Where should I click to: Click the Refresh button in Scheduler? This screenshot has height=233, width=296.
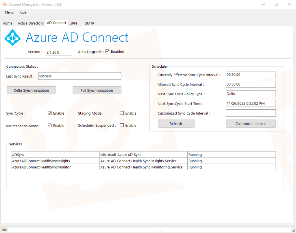[x=176, y=124]
